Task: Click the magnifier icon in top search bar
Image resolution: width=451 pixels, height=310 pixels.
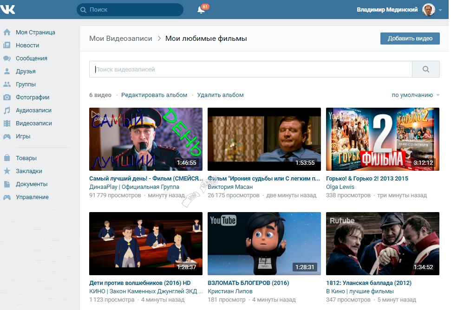Action: tap(84, 10)
